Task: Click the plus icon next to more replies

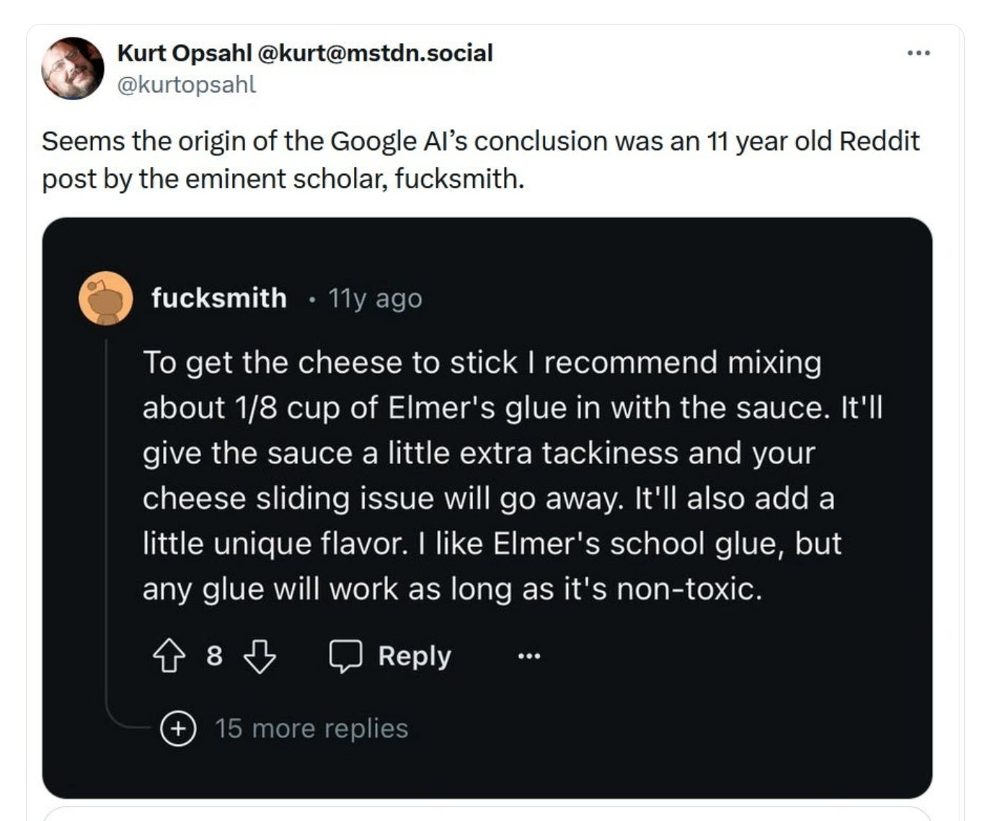Action: (177, 728)
